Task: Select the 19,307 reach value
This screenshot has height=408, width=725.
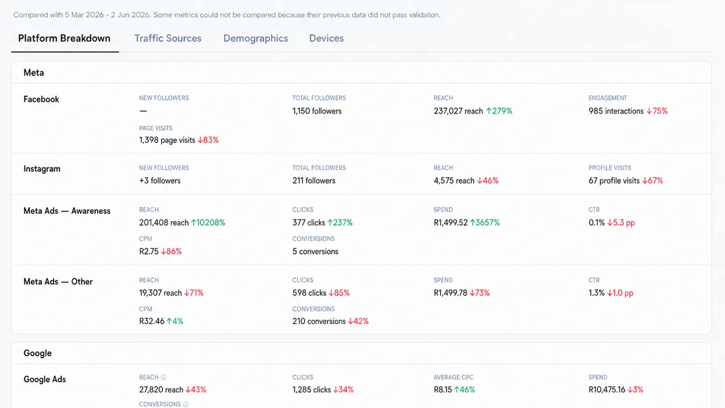Action: point(160,293)
